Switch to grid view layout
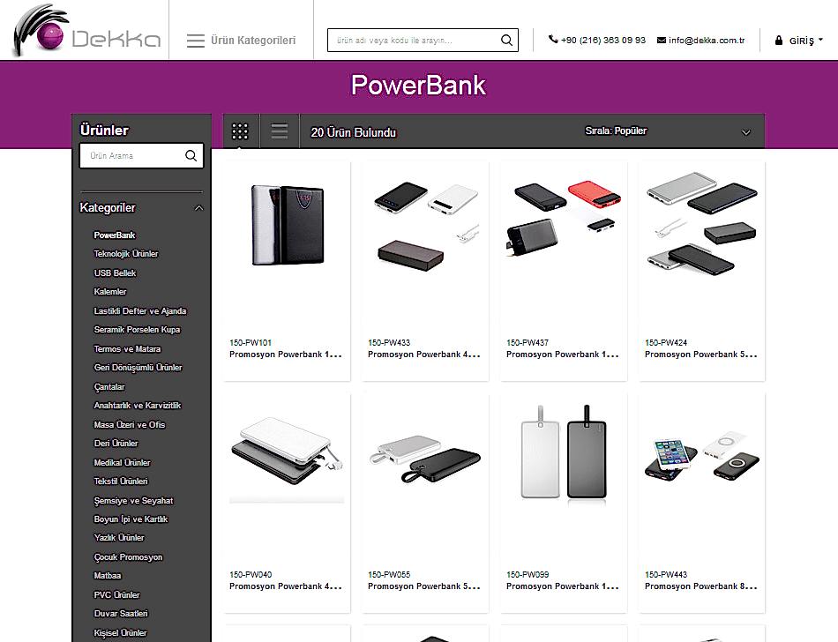The image size is (838, 642). [240, 131]
